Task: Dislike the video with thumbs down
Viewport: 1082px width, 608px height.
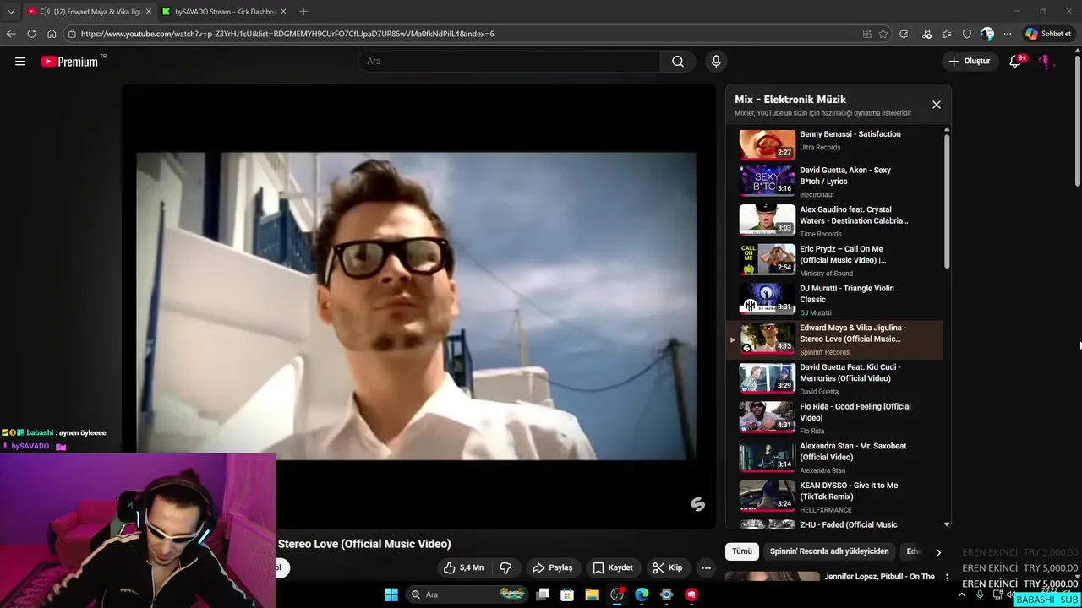Action: pyautogui.click(x=505, y=567)
